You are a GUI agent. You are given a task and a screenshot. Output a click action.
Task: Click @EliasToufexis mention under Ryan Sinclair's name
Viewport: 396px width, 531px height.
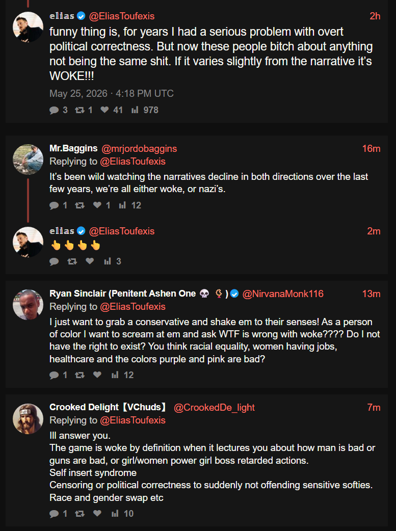pyautogui.click(x=133, y=307)
